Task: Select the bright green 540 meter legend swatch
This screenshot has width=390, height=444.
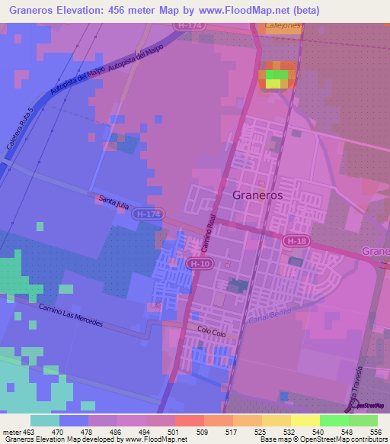Action: [x=334, y=421]
